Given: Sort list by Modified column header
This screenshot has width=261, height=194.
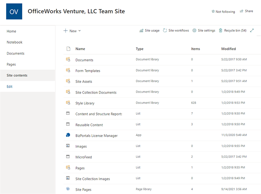Looking at the screenshot, I should 228,49.
